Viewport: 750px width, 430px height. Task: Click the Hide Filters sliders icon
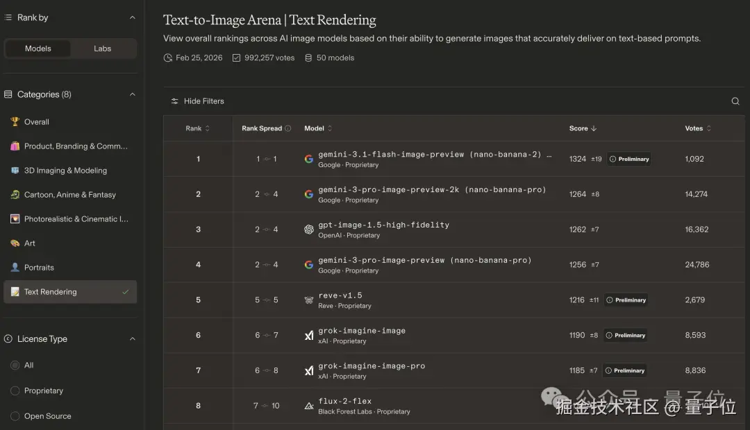[175, 101]
